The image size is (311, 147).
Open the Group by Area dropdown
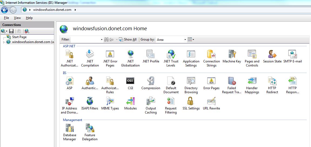click(x=171, y=40)
